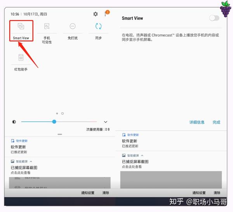Click the left 软件更新 app icon
This screenshot has height=212, width=233.
[13, 141]
